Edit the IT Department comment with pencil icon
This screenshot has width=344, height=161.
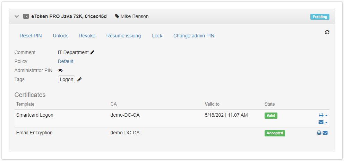point(92,52)
